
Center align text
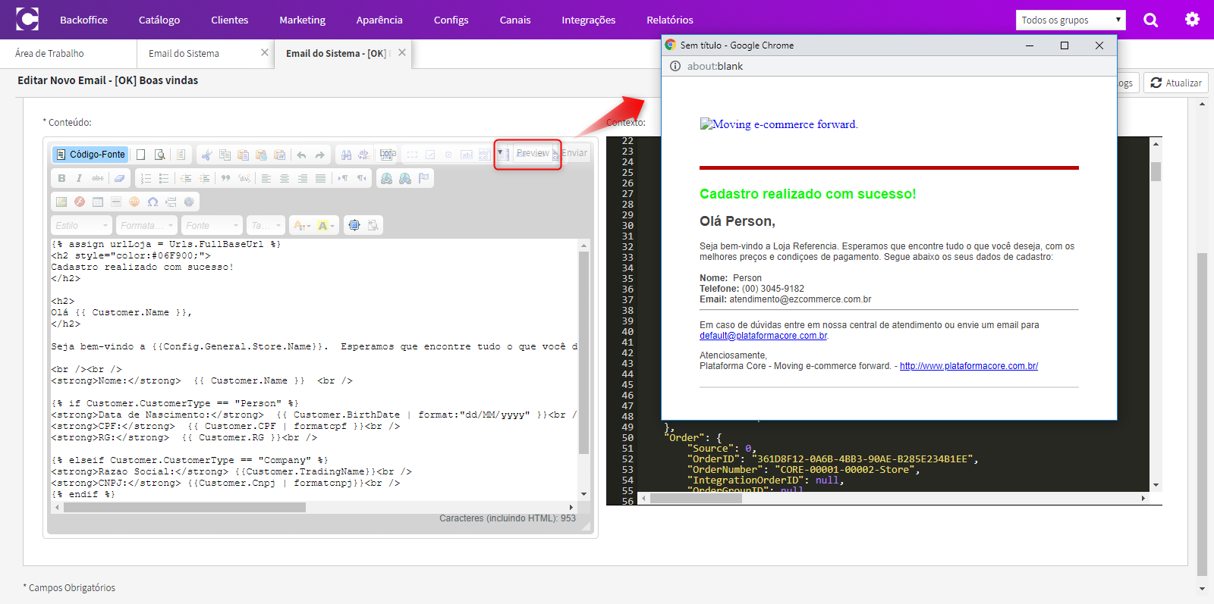pyautogui.click(x=285, y=178)
